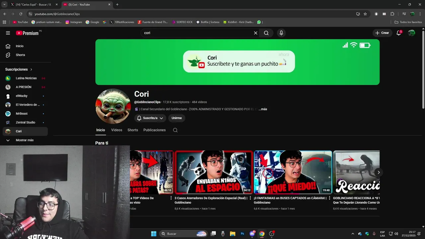425x239 pixels.
Task: Show hidden system tray icons
Action: pyautogui.click(x=353, y=234)
